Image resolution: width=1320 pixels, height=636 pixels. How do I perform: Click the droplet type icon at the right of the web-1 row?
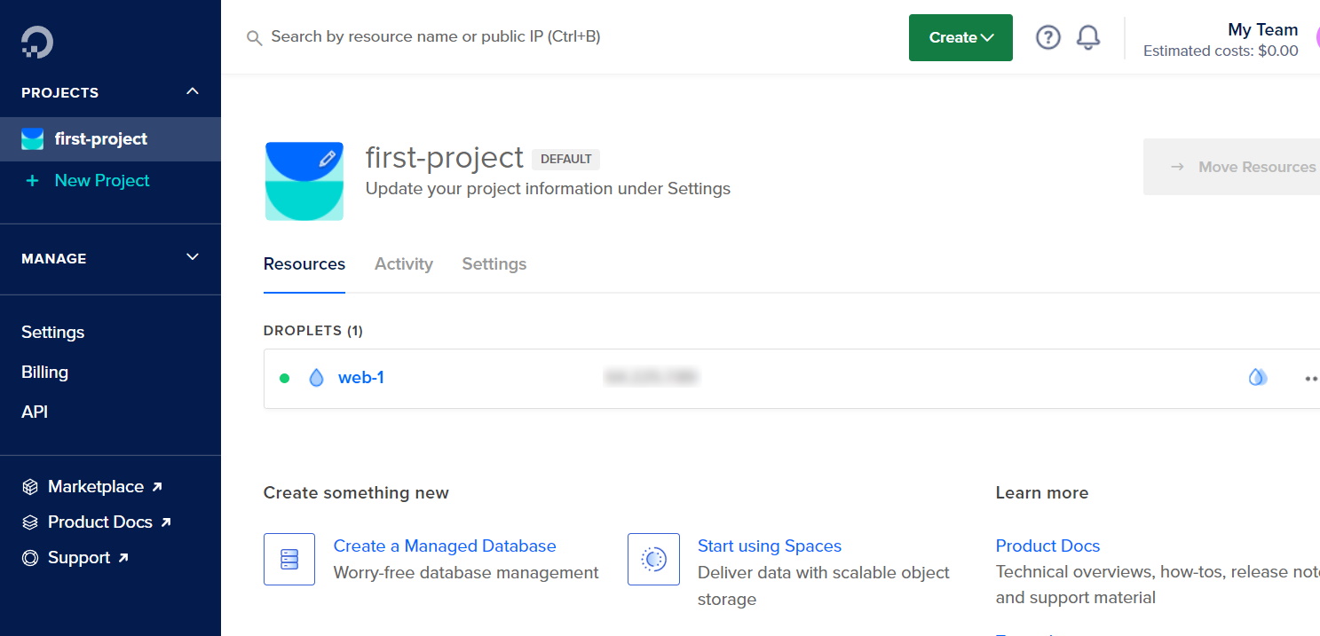point(1257,378)
